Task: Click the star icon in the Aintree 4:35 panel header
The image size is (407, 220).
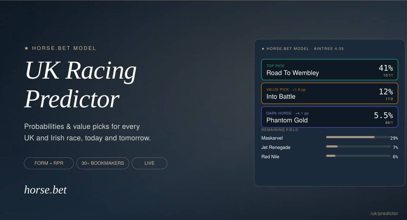Action: tap(263, 49)
